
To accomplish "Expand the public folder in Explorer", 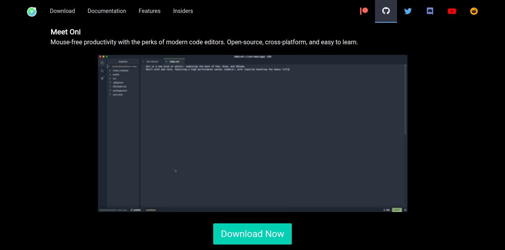I will [116, 74].
